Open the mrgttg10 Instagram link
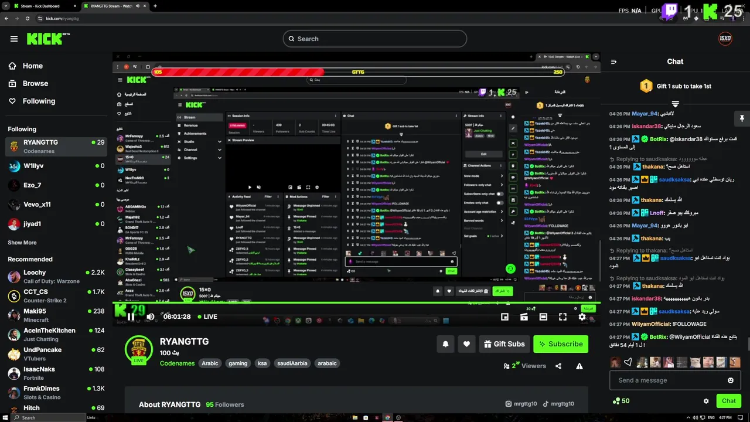The image size is (750, 422). (521, 404)
